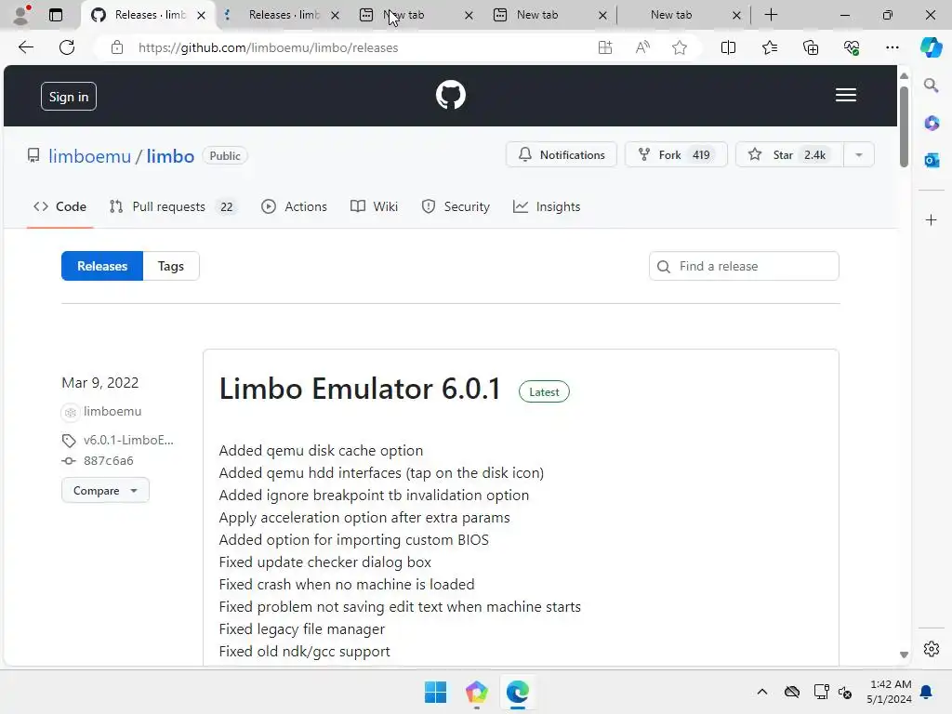The width and height of the screenshot is (952, 714).
Task: Click the 'Mar 9, 2022' release date
Action: coord(100,382)
